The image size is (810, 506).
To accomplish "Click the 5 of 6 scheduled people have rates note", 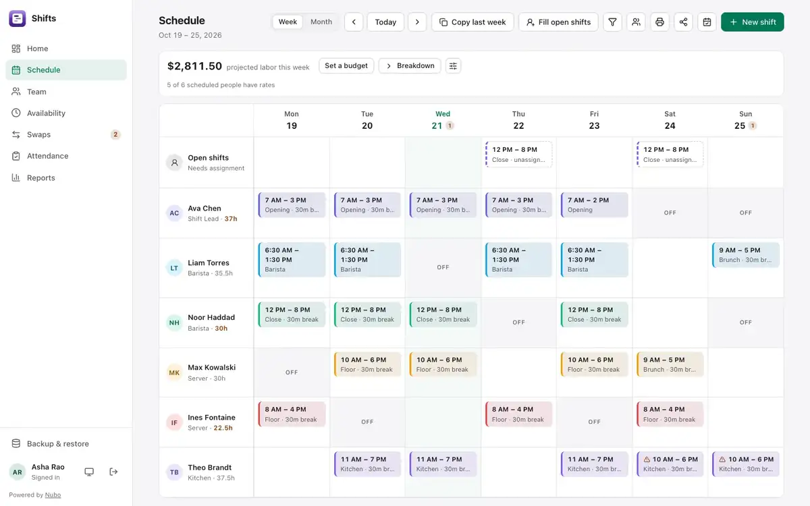I will pos(221,85).
